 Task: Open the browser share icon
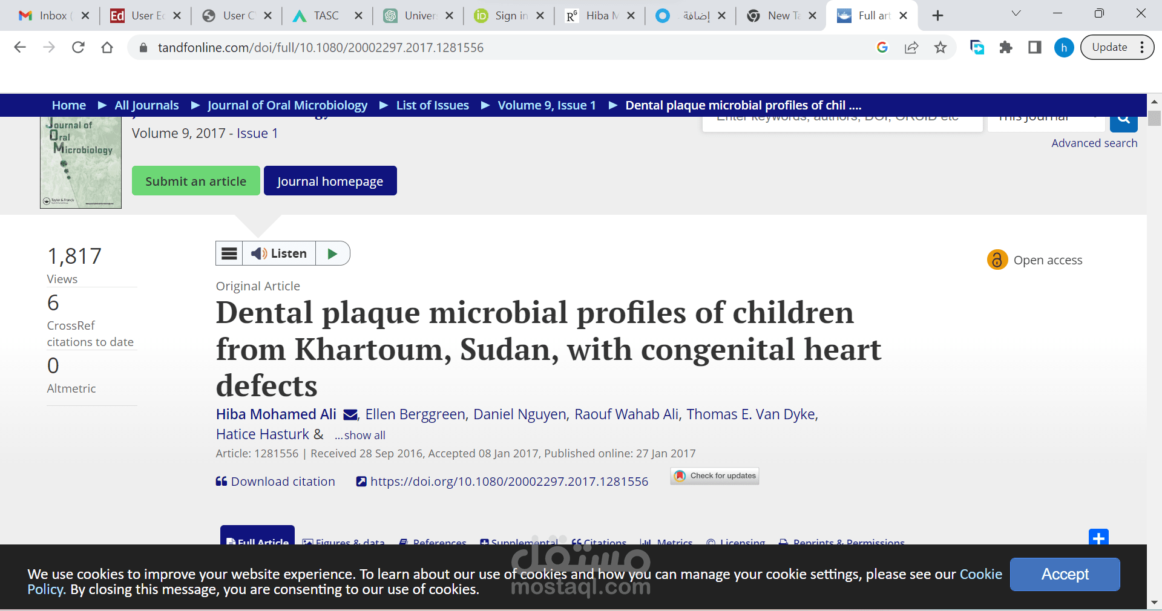tap(911, 47)
